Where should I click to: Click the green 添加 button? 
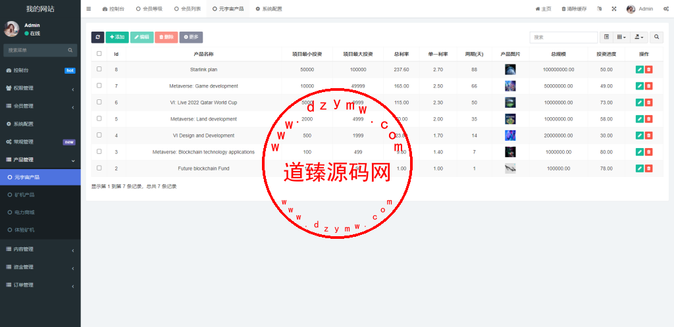click(117, 38)
